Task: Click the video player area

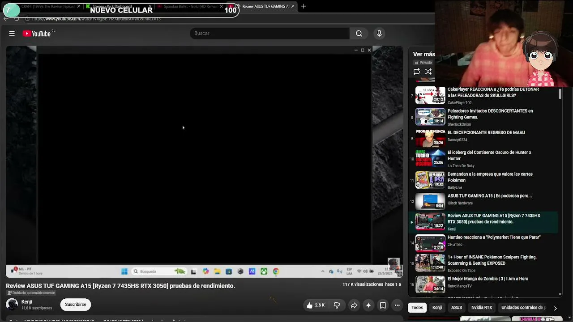Action: (205, 162)
